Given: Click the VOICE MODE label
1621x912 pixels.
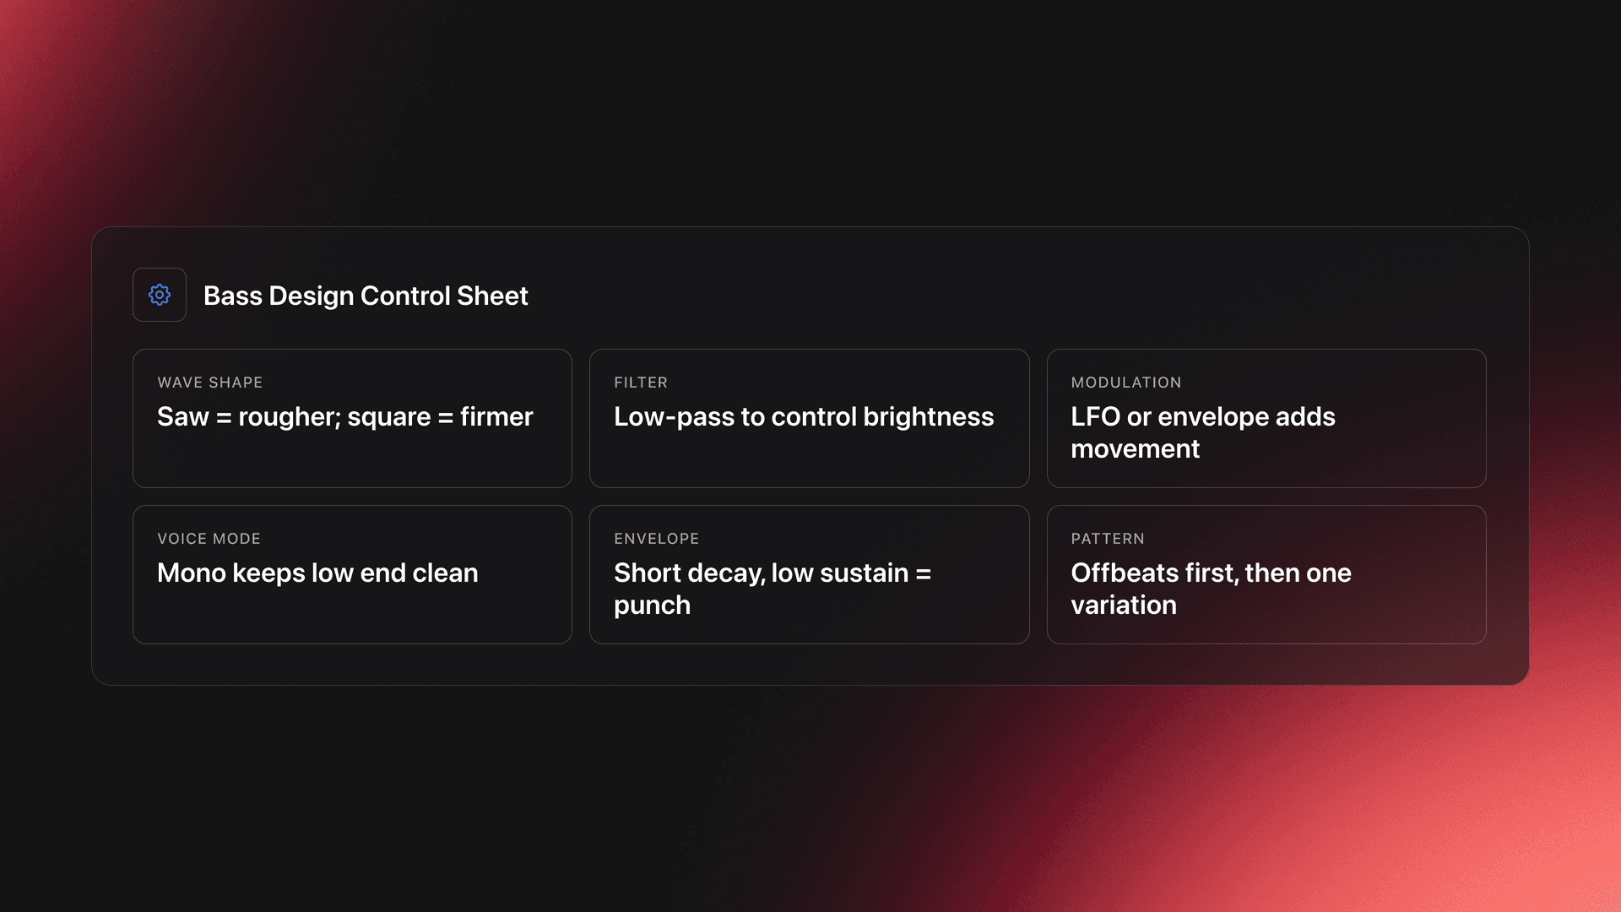Looking at the screenshot, I should (x=209, y=539).
